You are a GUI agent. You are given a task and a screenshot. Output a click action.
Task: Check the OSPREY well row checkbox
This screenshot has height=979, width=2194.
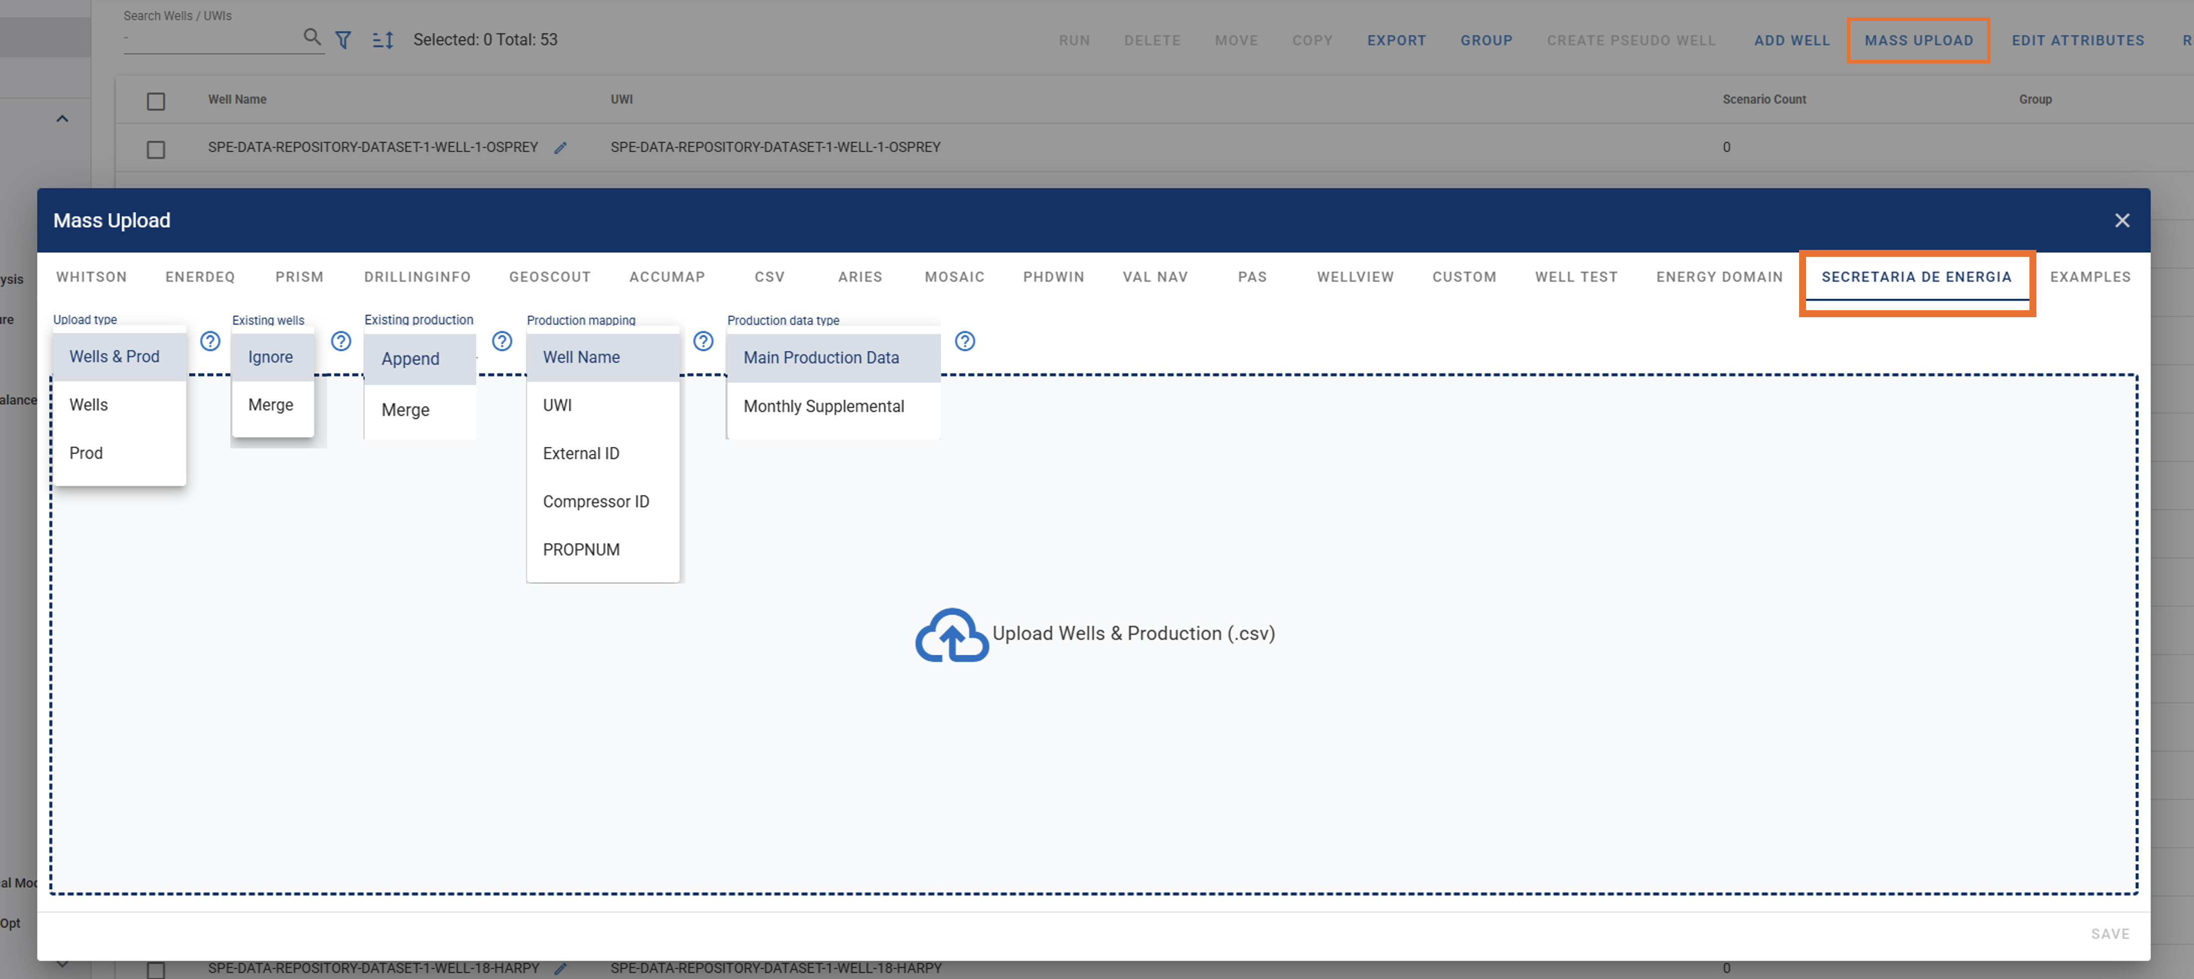(x=156, y=150)
